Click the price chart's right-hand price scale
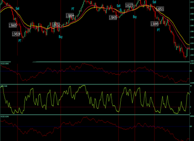The width and height of the screenshot is (194, 141). (192, 31)
